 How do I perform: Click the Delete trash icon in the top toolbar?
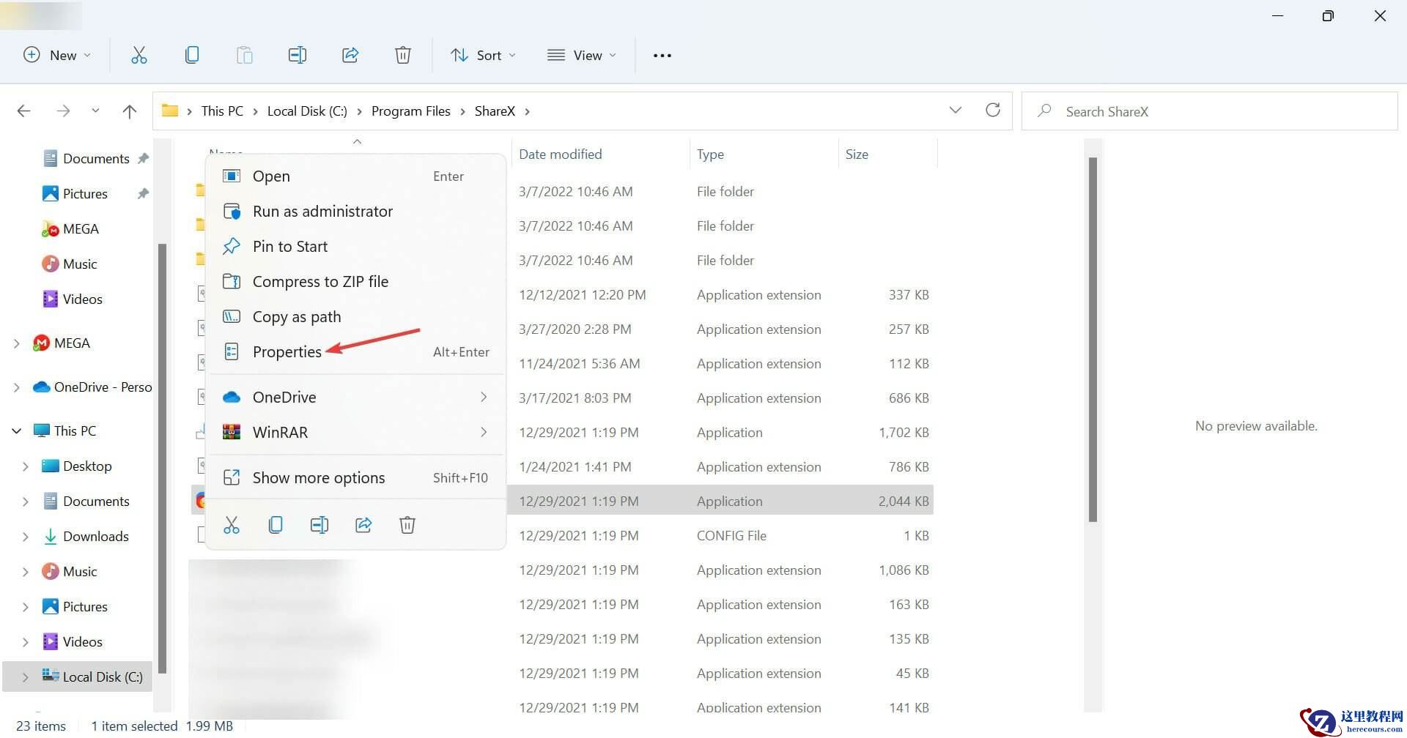click(402, 55)
